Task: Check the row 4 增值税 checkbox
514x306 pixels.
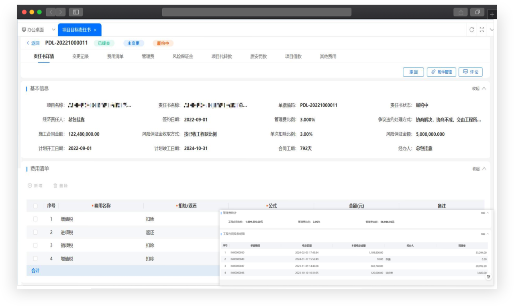Action: point(35,259)
